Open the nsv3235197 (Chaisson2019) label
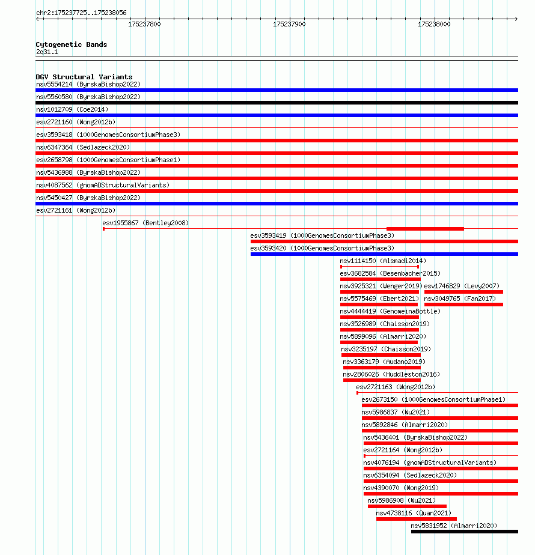The image size is (535, 555). pos(386,350)
